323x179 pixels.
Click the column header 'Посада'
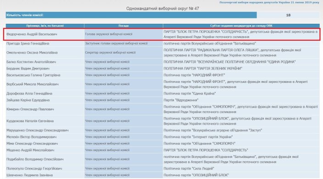[x=123, y=26]
